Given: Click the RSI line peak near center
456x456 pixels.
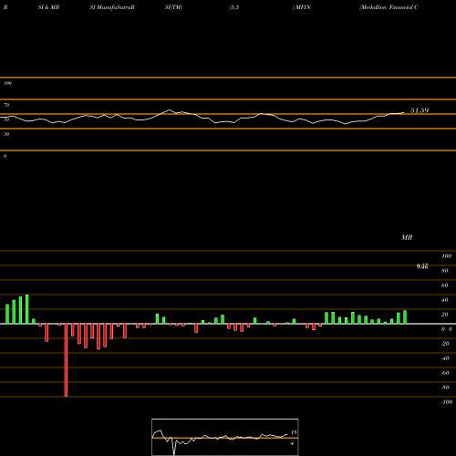Looking at the screenshot, I should [x=170, y=109].
